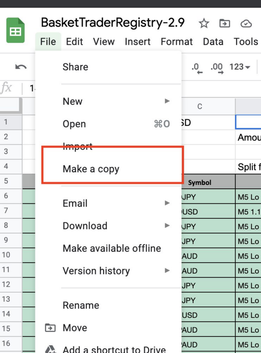Star the BasketTraderRegistry-2.9 document
This screenshot has height=353, width=261.
point(204,23)
